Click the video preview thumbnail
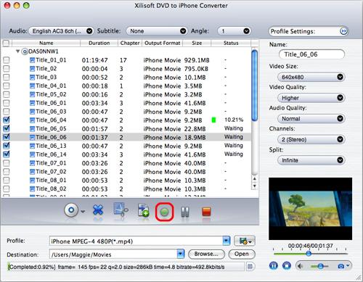 pos(310,209)
